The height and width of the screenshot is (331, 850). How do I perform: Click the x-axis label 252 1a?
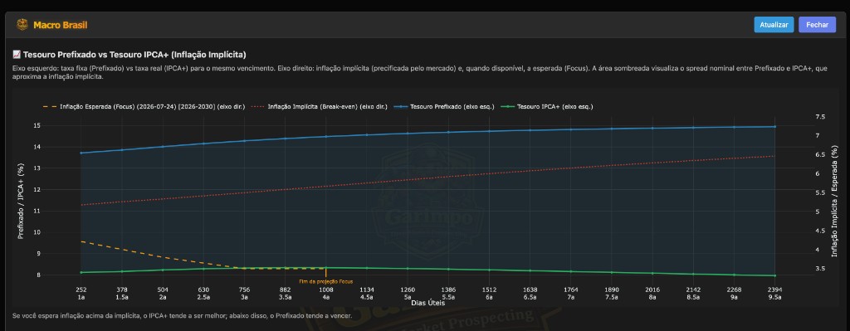[81, 293]
